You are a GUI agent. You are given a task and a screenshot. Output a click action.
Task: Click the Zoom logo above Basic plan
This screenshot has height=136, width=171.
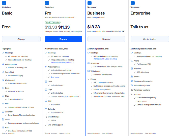point(4,3)
